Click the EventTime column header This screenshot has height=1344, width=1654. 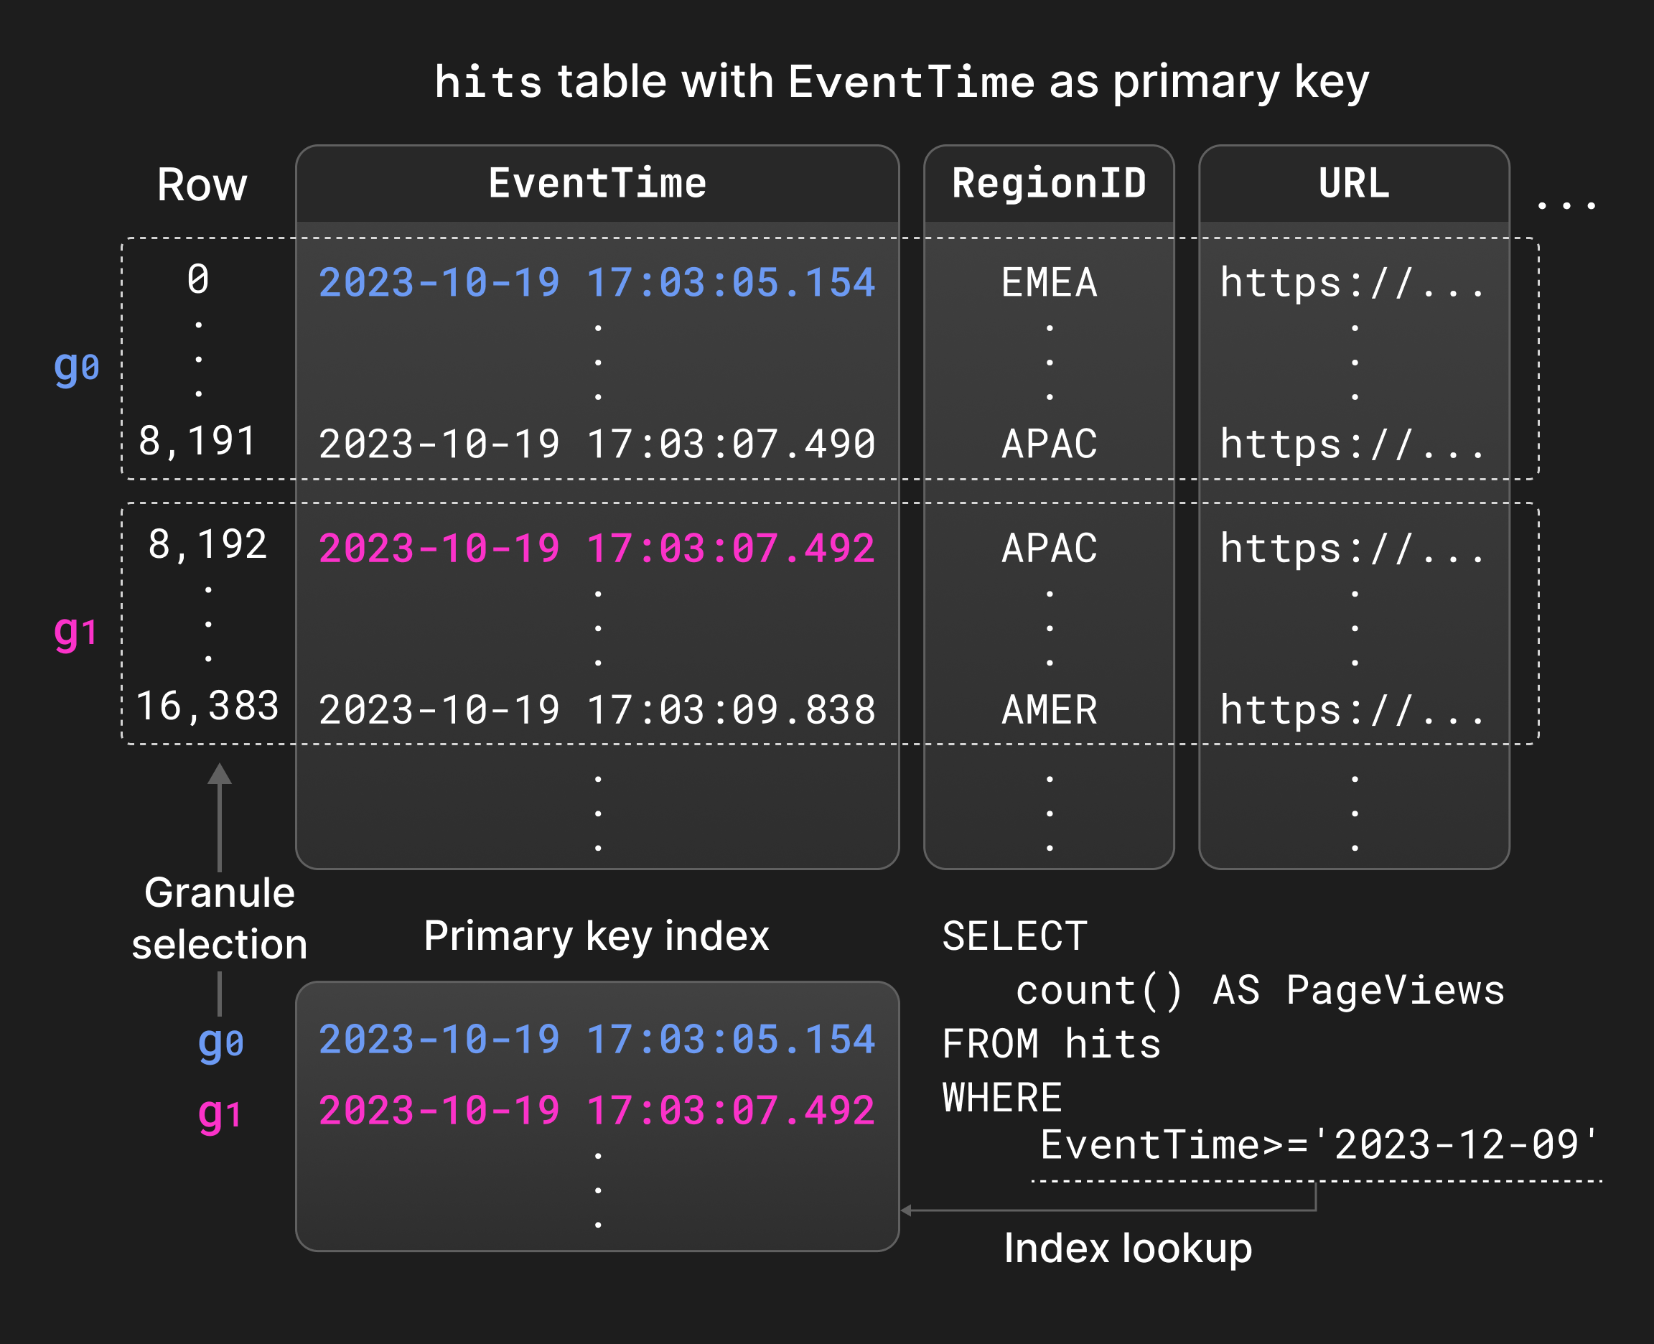point(597,184)
